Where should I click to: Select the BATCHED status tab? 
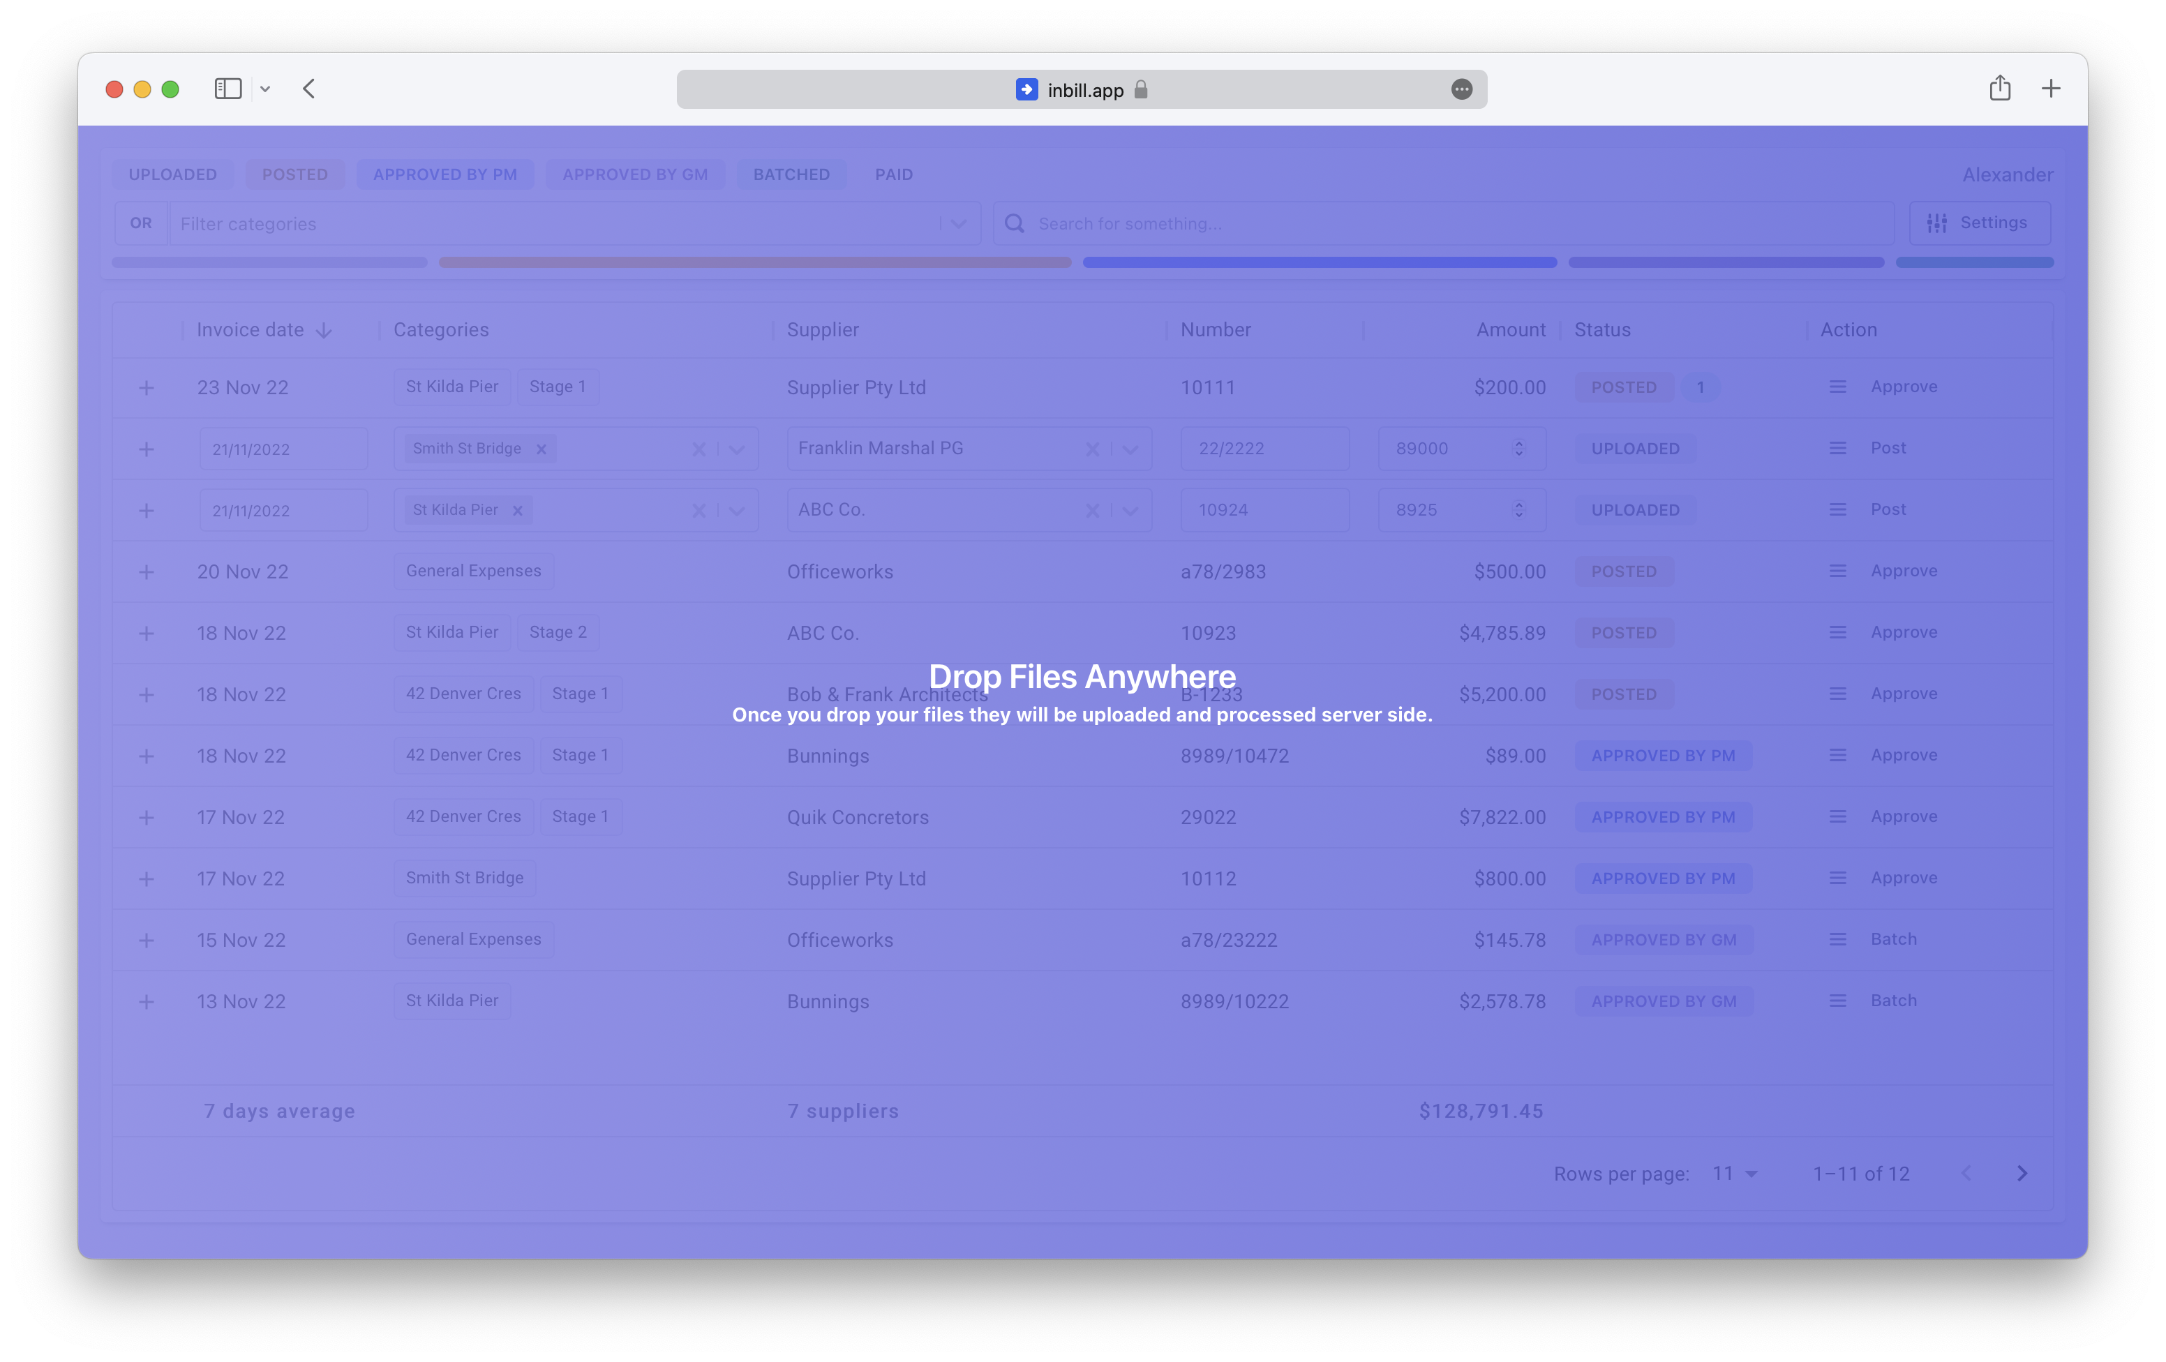coord(791,174)
